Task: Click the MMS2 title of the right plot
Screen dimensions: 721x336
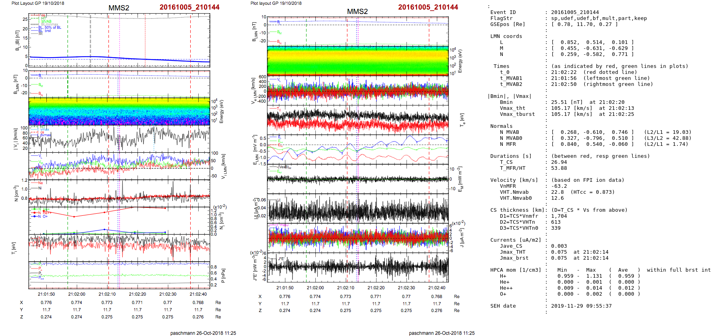Action: click(x=357, y=12)
